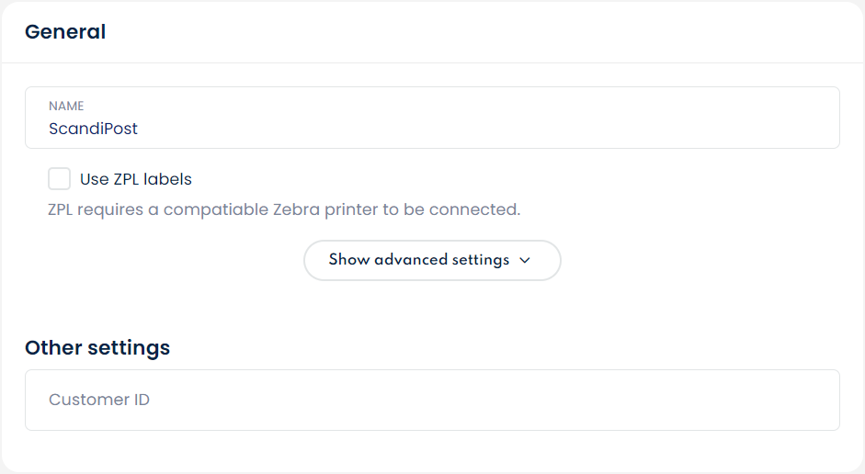865x474 pixels.
Task: Click the chevron beside Show advanced settings
Action: click(525, 260)
